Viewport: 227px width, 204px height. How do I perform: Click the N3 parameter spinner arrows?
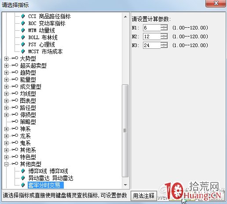(x=164, y=45)
